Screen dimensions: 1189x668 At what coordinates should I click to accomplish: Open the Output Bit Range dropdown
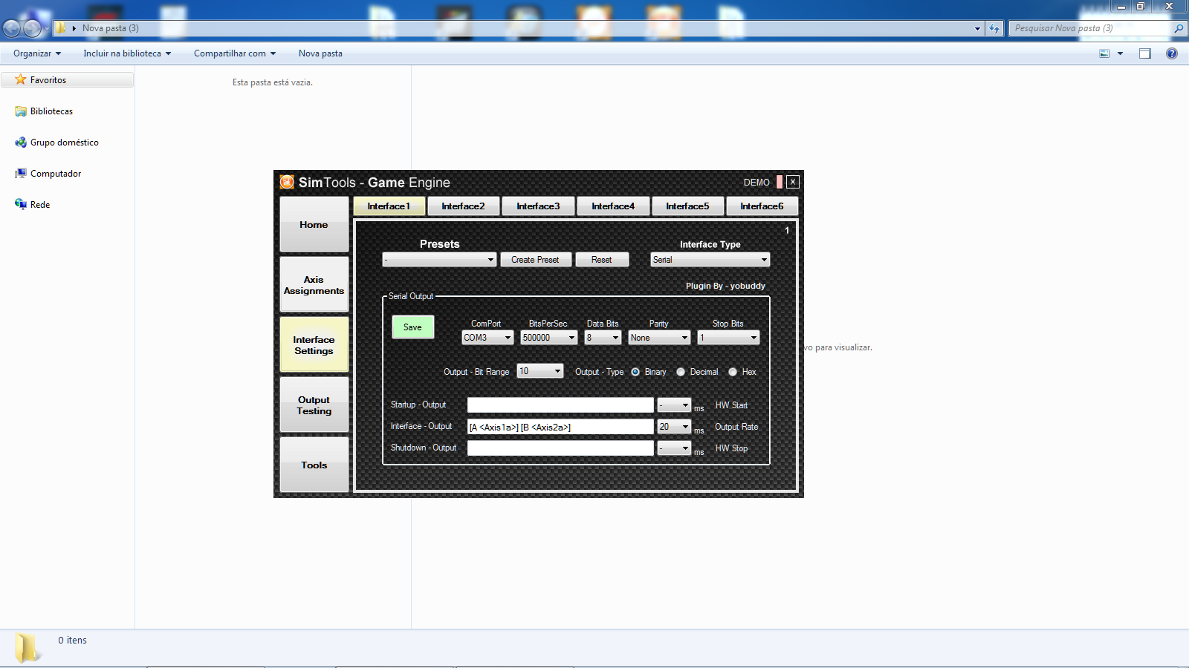pyautogui.click(x=540, y=371)
